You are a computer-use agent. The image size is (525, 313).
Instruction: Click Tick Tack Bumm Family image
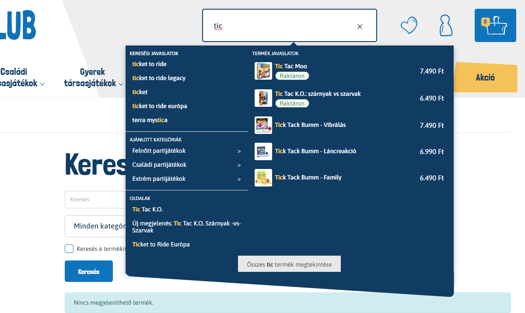point(263,178)
